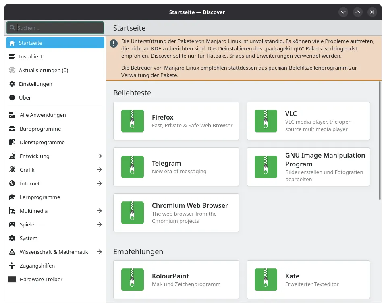Screen dimensions: 386x307
Task: Expand the Grafik category arrow
Action: point(99,170)
